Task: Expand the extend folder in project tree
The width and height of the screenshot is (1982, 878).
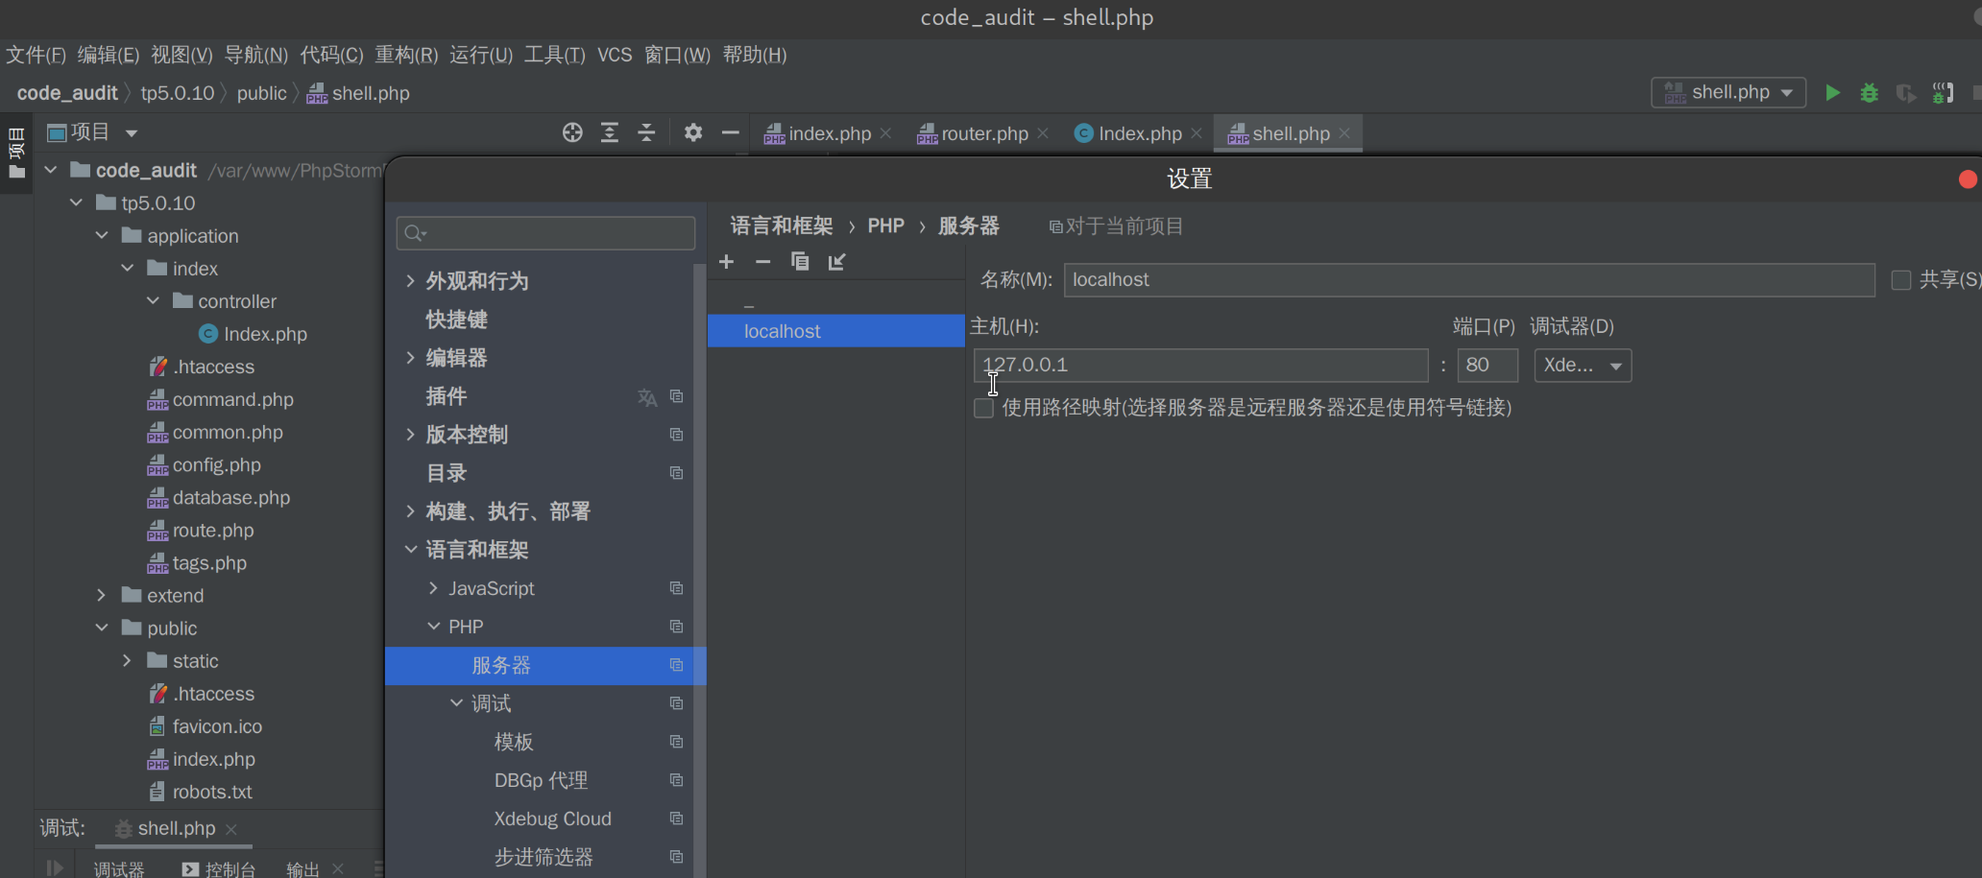Action: (x=102, y=596)
